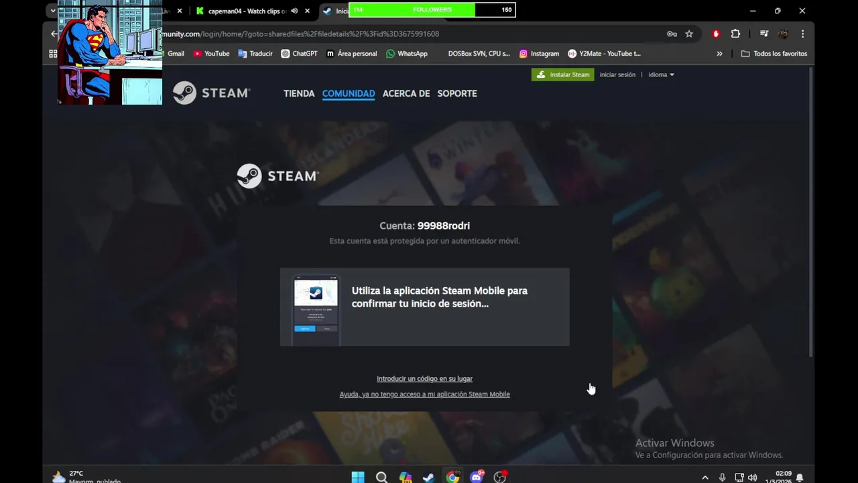Screen dimensions: 858x483
Task: Open the Chrome profile avatar
Action: (783, 34)
